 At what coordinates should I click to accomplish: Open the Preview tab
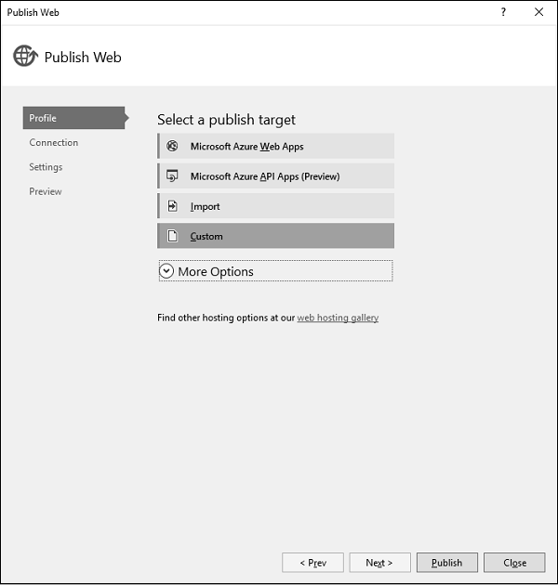pos(46,191)
